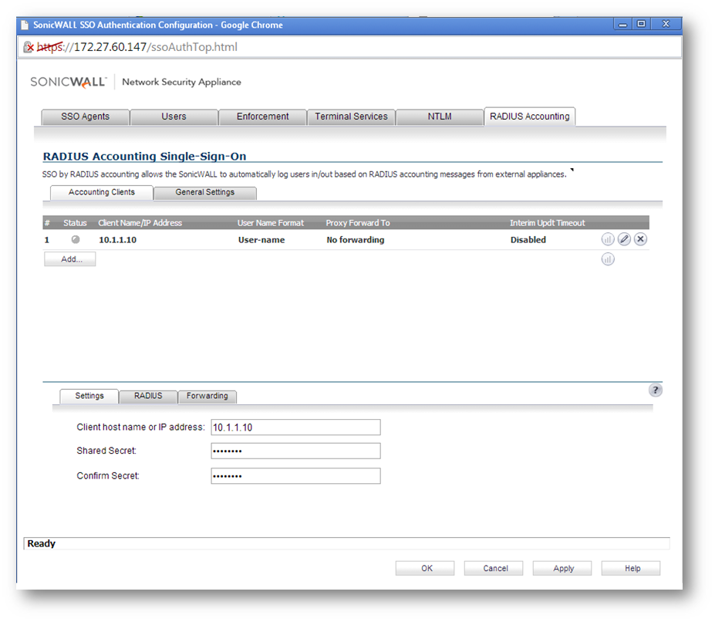The height and width of the screenshot is (622, 715).
Task: Click the statistics icon for client 10.1.1.10
Action: (608, 239)
